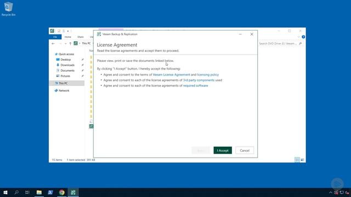
Task: Click the pin icon next to Downloads
Action: coord(82,65)
